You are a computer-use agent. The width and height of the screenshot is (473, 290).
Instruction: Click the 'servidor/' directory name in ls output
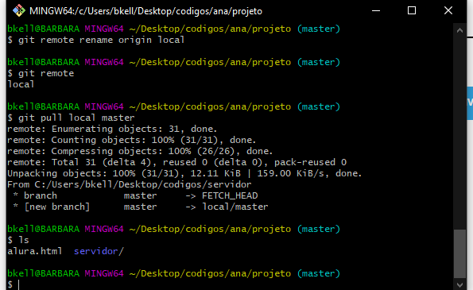[x=99, y=251]
